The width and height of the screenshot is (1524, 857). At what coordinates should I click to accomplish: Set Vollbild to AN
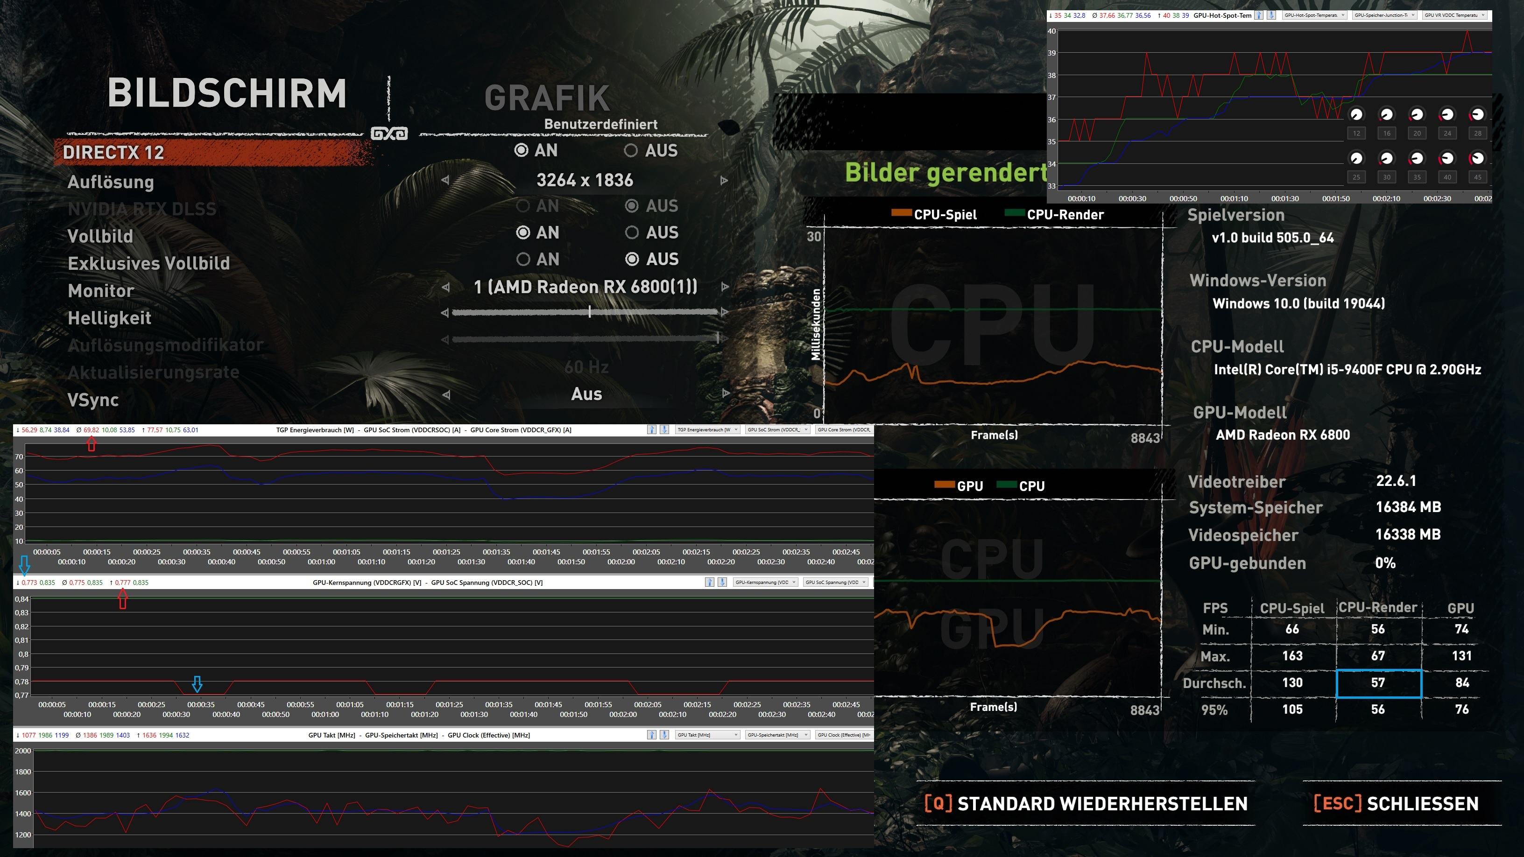[x=537, y=232]
